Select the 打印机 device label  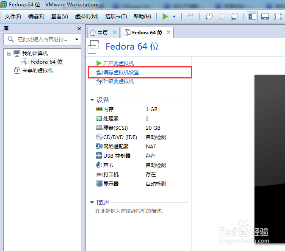click(x=111, y=175)
